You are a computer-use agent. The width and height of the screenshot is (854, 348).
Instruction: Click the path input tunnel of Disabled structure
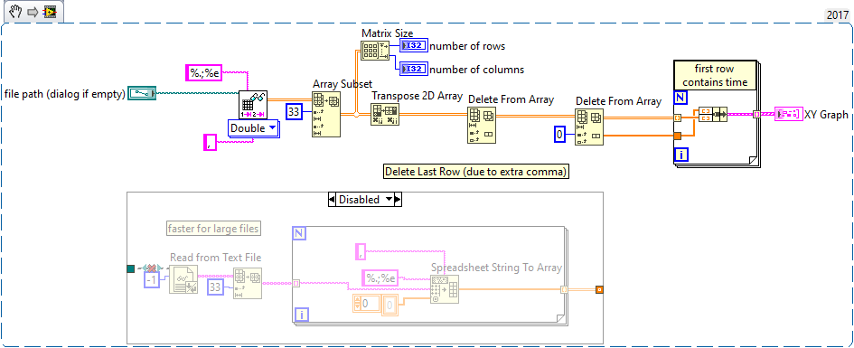(x=130, y=268)
